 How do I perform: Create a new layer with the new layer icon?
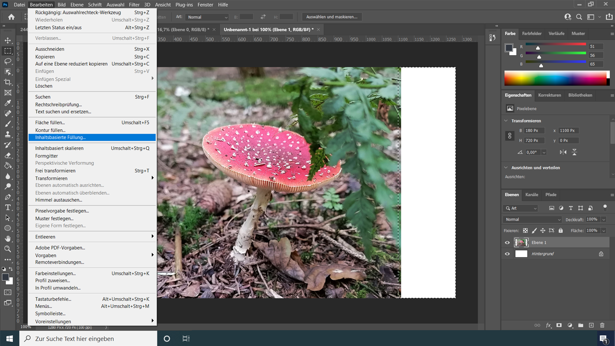[591, 325]
